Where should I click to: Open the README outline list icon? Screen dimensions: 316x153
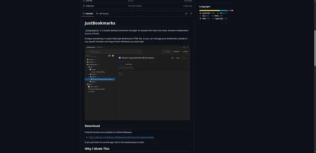click(x=191, y=14)
